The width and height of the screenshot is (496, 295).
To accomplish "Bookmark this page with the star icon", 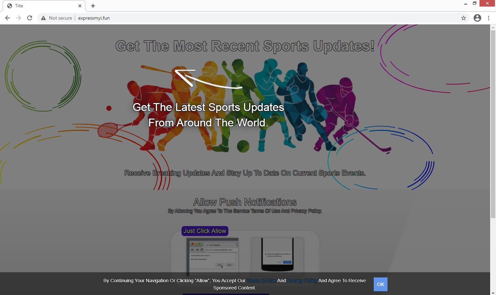I will [464, 18].
